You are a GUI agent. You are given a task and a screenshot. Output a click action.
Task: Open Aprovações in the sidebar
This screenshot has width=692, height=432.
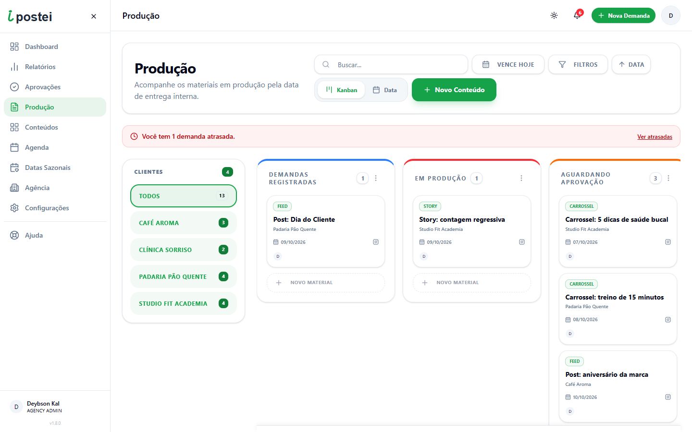[x=55, y=87]
